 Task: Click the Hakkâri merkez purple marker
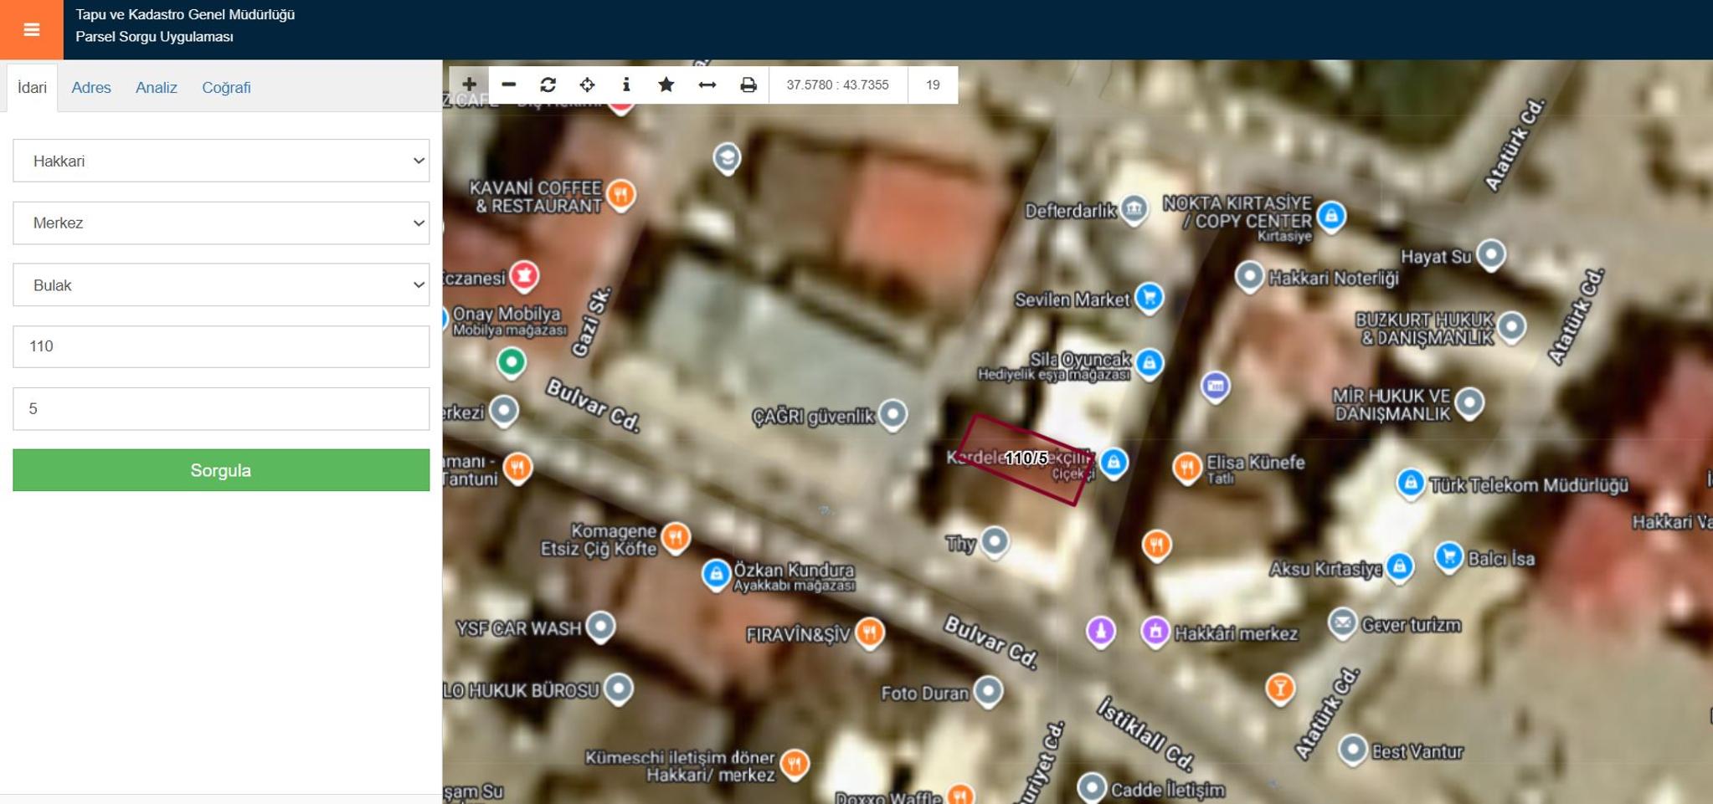tap(1155, 631)
